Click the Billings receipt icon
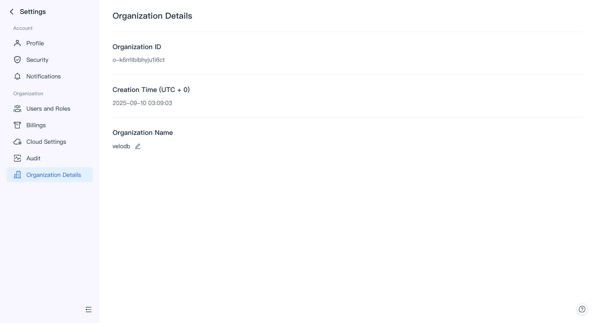Screen dimensions: 596x323 click(x=17, y=125)
